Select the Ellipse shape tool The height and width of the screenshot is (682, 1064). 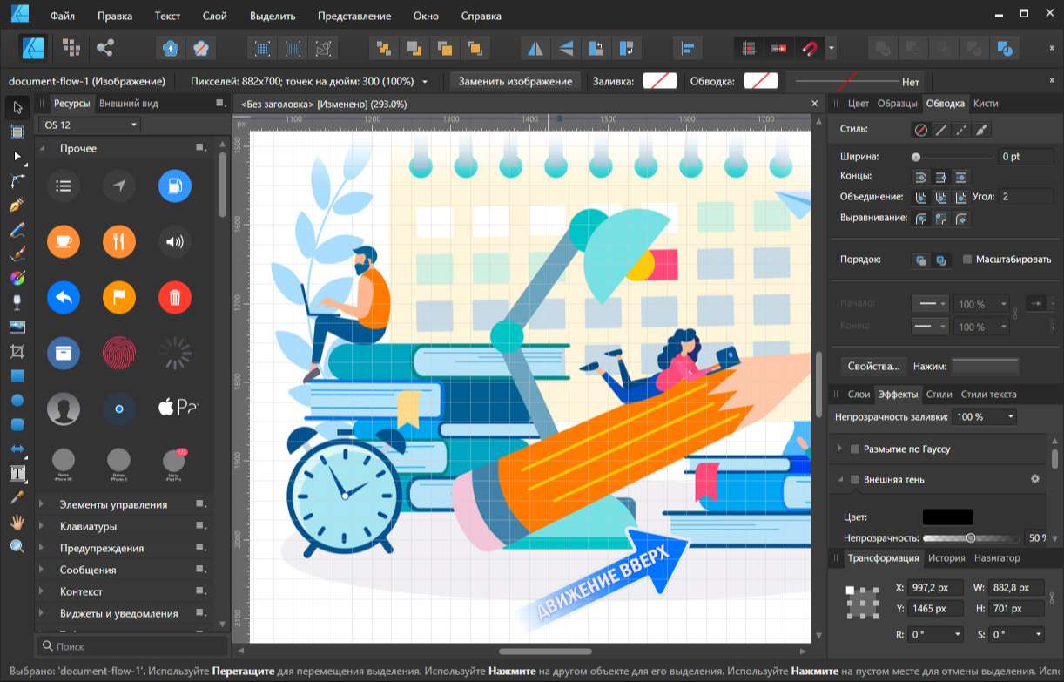16,400
